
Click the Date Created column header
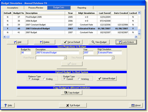(x=120, y=13)
